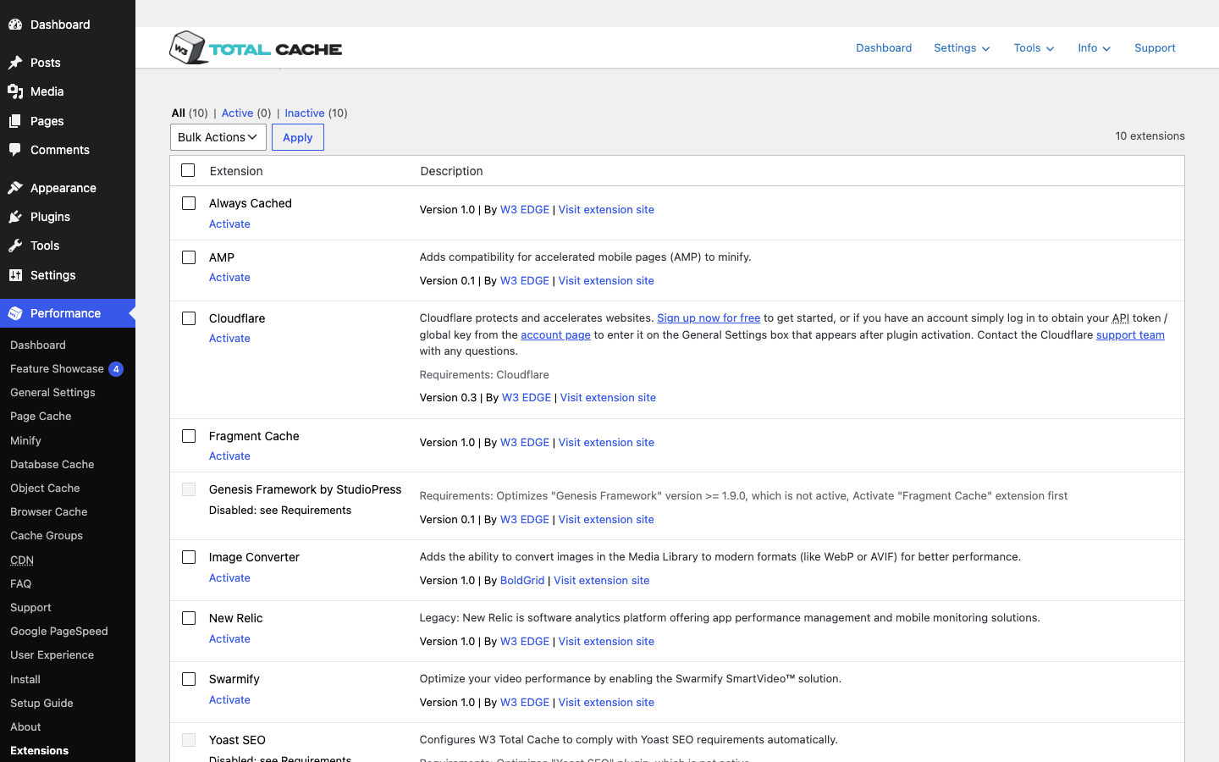This screenshot has height=762, width=1219.
Task: Check the Fragment Cache checkbox
Action: (189, 436)
